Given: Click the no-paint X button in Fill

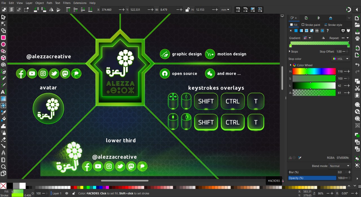Looking at the screenshot, I should click(290, 31).
